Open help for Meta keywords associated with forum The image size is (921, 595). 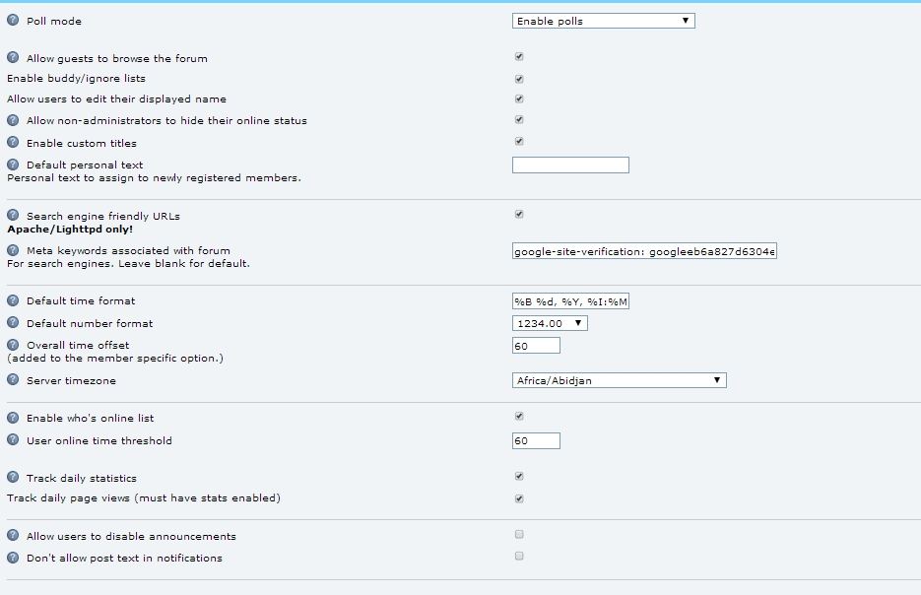tap(13, 250)
